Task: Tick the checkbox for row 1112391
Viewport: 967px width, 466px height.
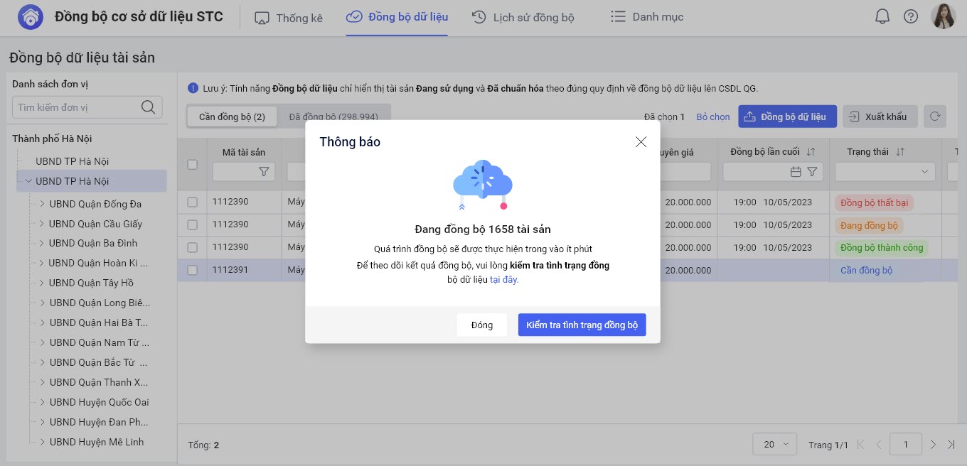Action: click(x=193, y=270)
